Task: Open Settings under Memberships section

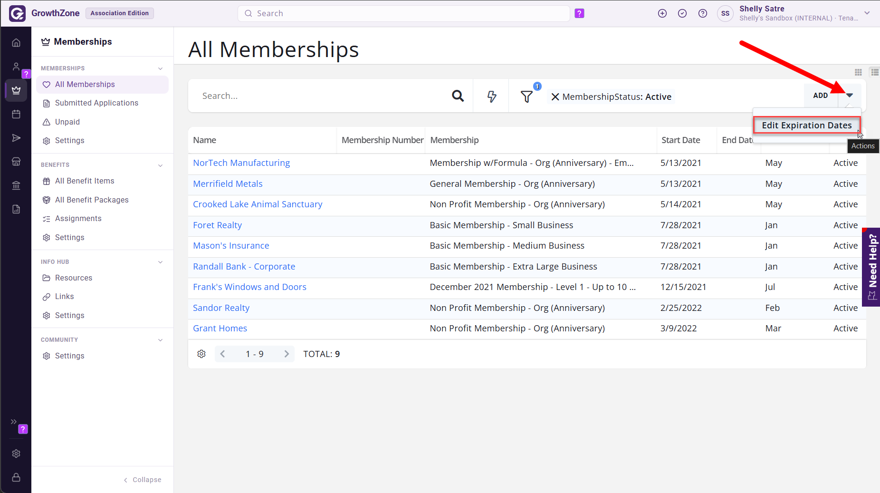Action: (70, 141)
